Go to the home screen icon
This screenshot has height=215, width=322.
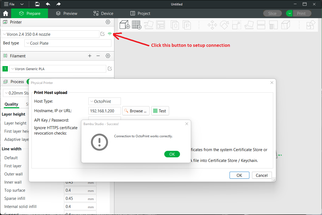5,14
